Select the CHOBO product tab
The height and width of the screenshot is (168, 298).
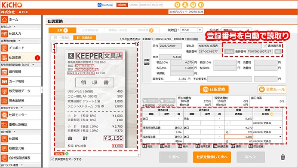[134, 5]
